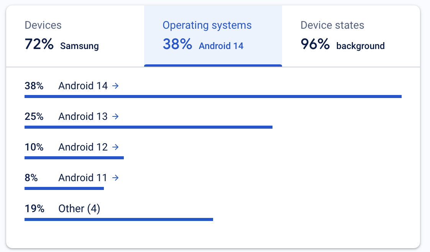Open the Android 13 breakdown link

click(x=83, y=116)
